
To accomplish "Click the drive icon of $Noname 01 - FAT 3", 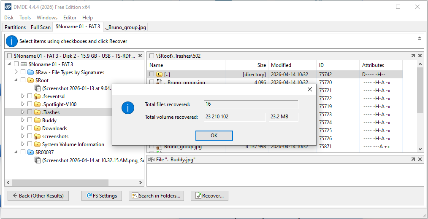I will point(24,64).
